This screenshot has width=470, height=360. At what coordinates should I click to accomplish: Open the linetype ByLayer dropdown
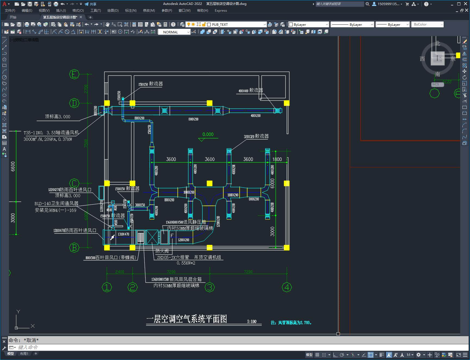coord(372,24)
